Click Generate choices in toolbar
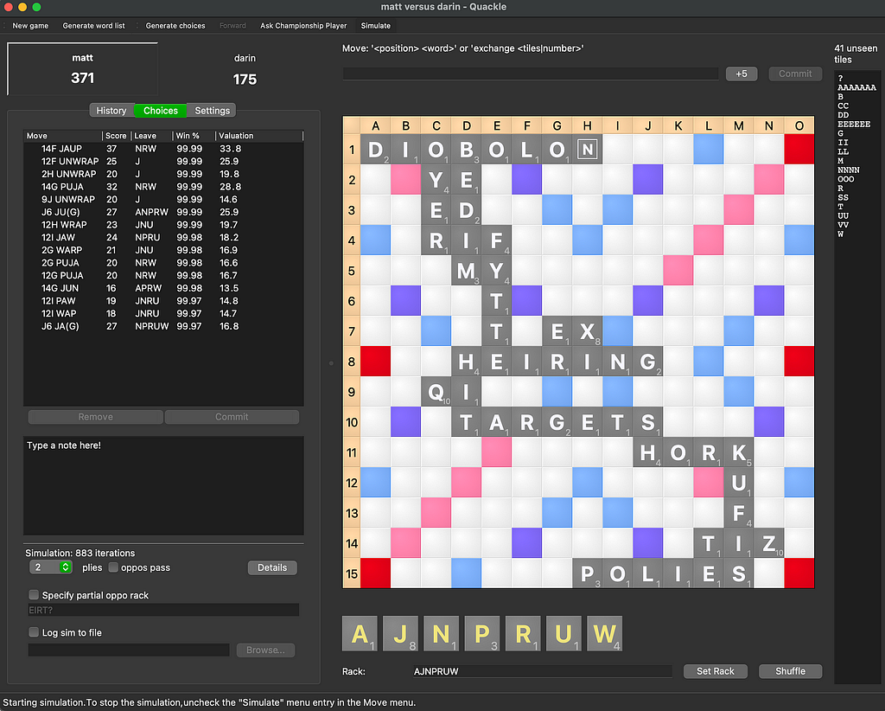 click(x=175, y=25)
